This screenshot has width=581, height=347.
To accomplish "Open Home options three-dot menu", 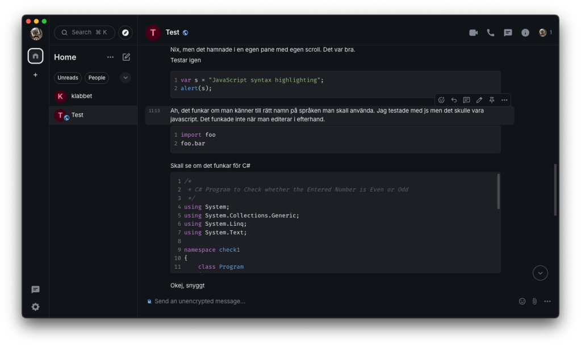I will pos(110,57).
